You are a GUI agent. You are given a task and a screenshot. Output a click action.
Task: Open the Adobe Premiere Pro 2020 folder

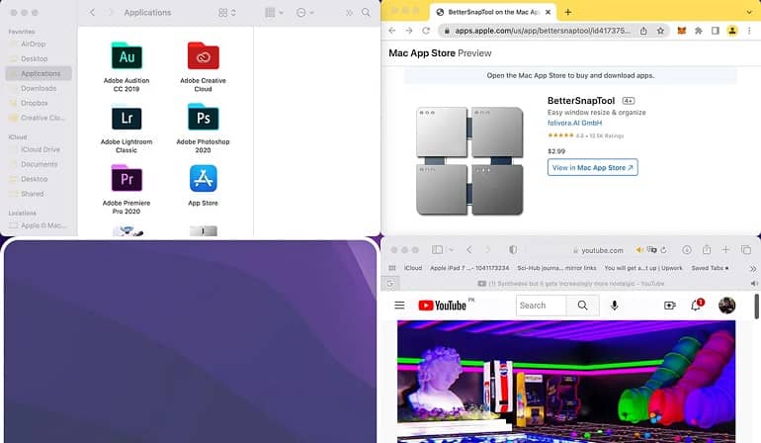click(127, 189)
